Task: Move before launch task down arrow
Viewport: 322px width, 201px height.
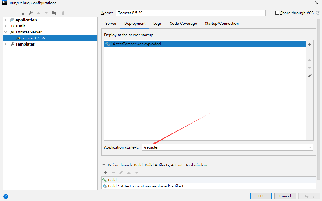Action: 137,173
